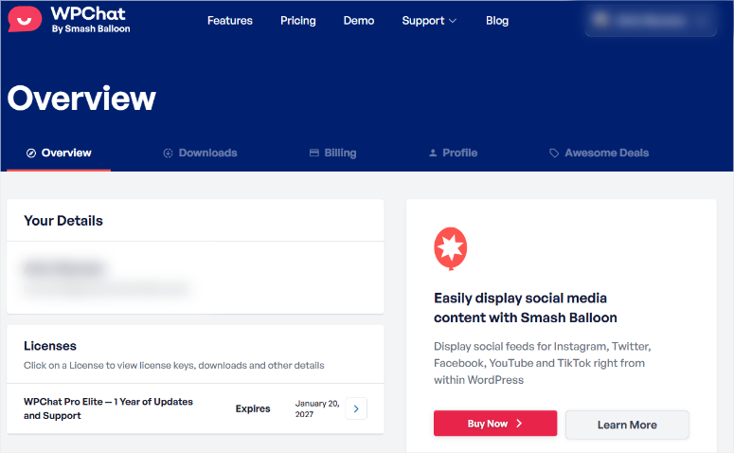Viewport: 734px width, 453px height.
Task: Click the WPChat By Smash Balloon brand text
Action: (x=90, y=20)
